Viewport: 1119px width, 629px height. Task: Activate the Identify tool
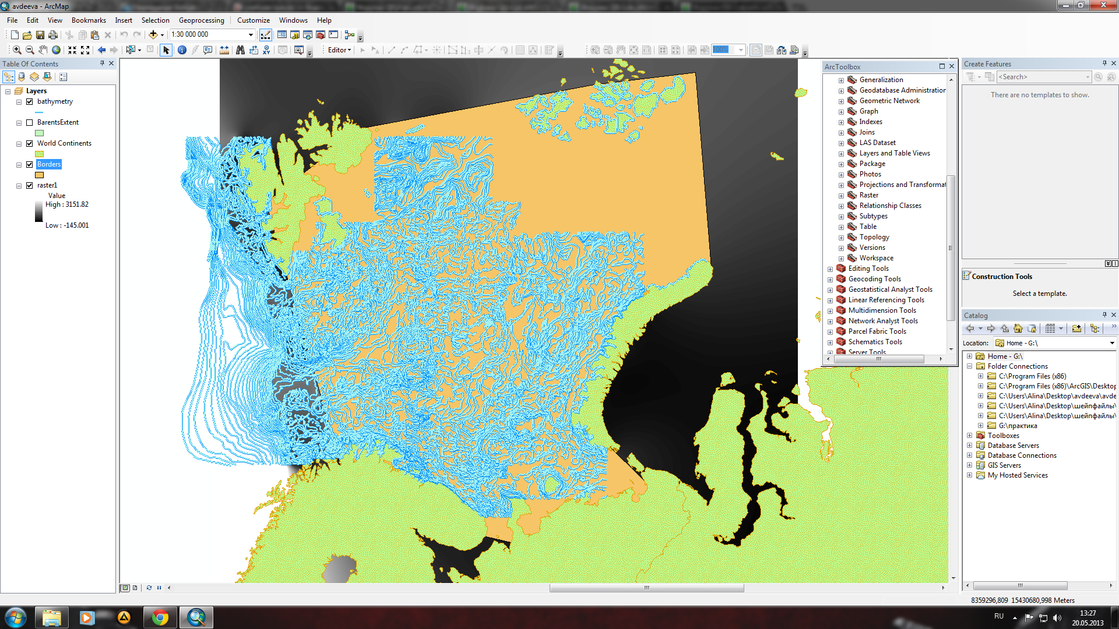point(182,50)
